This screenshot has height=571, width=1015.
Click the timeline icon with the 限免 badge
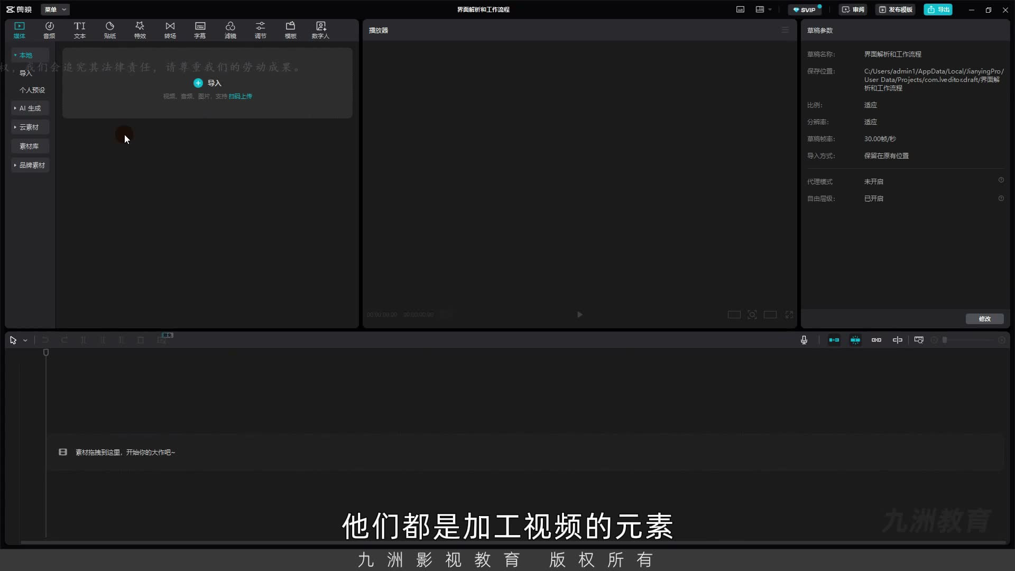tap(162, 340)
